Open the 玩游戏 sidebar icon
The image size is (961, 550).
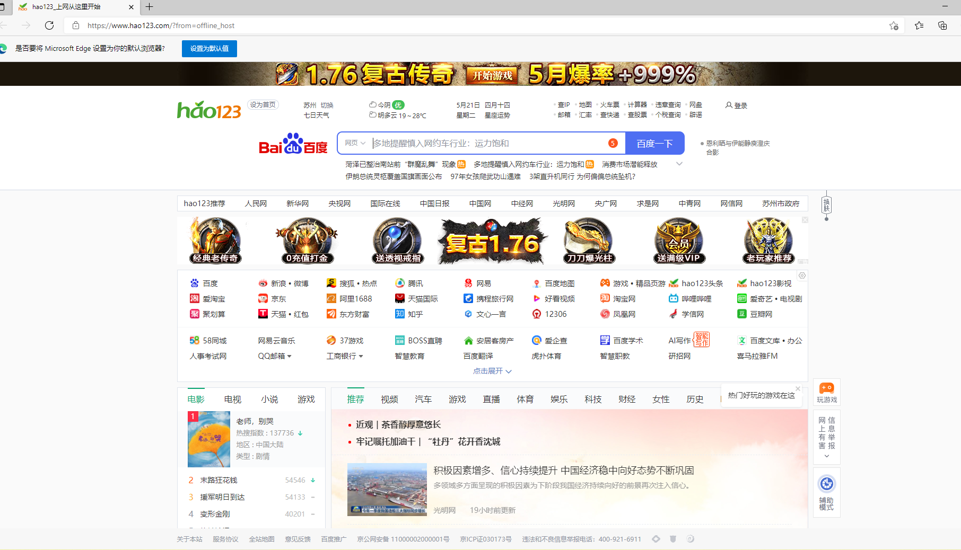(827, 393)
